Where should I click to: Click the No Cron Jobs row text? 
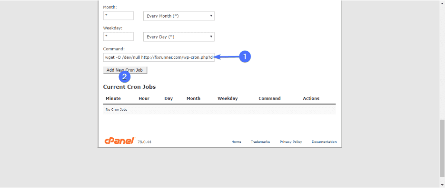coord(117,110)
